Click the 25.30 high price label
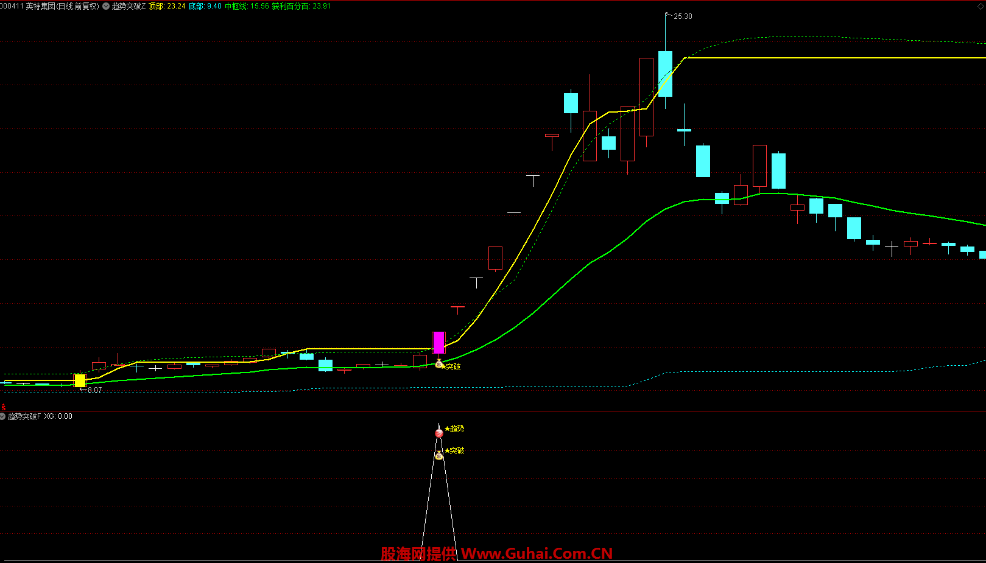986x563 pixels. (683, 16)
